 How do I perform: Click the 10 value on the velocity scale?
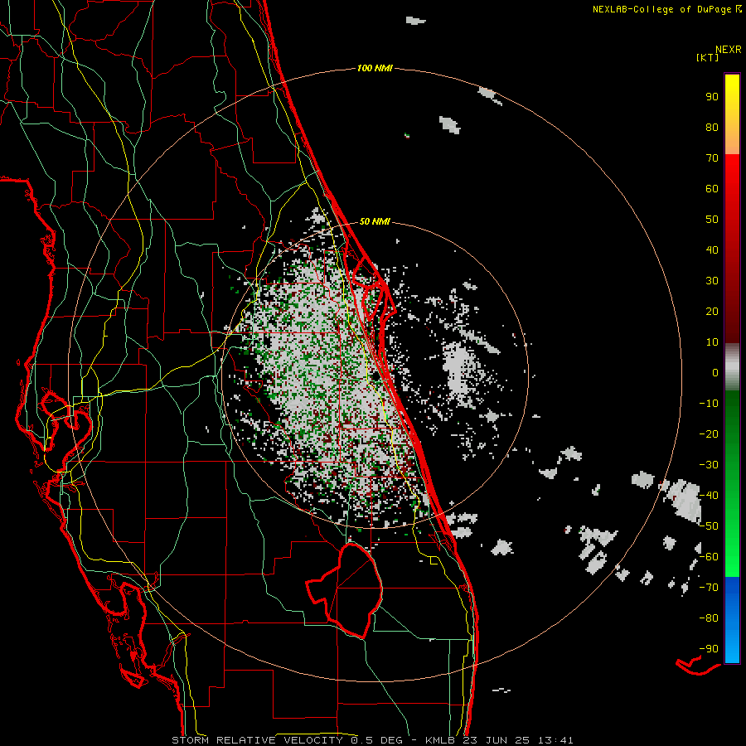[712, 342]
